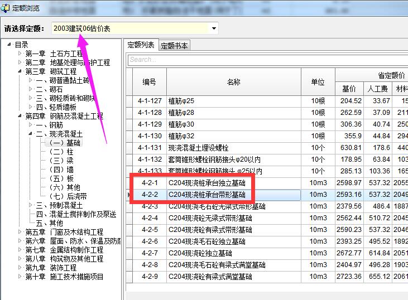Expand 三、预制混凝土 node triangle
The height and width of the screenshot is (300, 408).
(31, 205)
